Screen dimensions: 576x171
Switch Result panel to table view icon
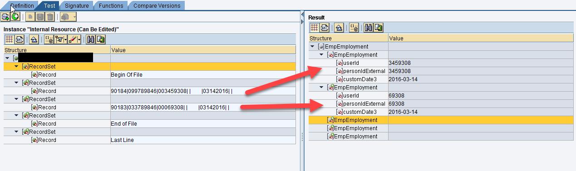314,28
